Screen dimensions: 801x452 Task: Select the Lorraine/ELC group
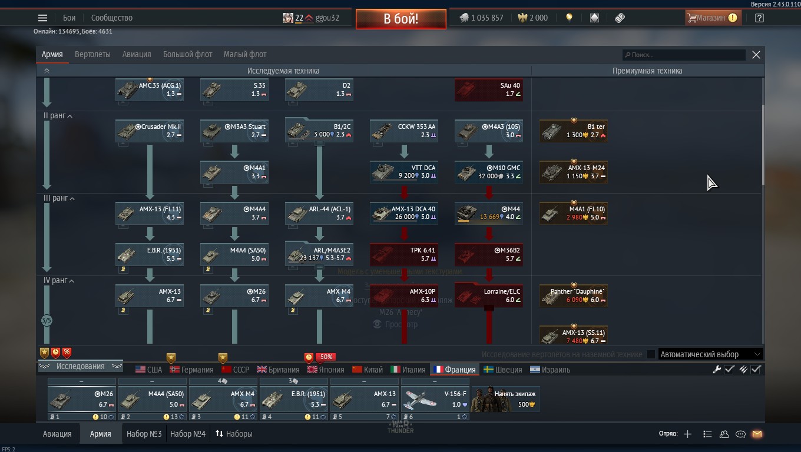(489, 295)
